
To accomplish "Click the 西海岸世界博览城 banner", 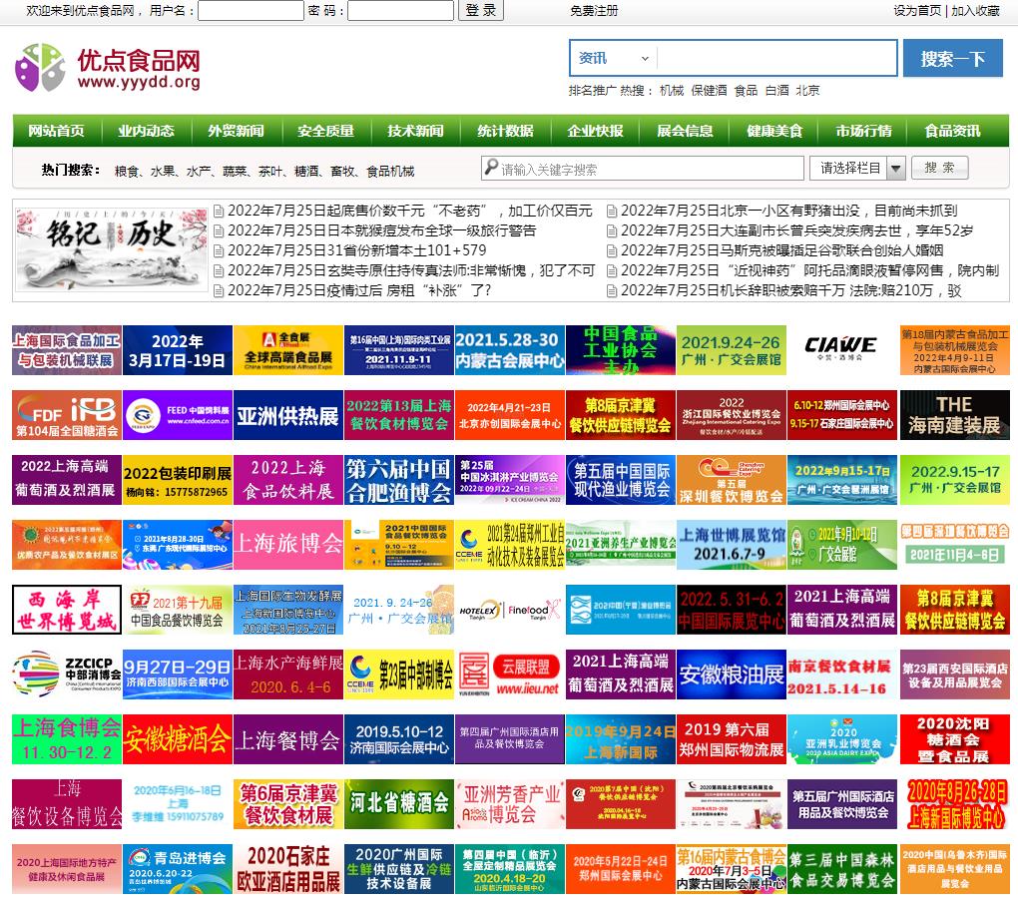I will [67, 610].
